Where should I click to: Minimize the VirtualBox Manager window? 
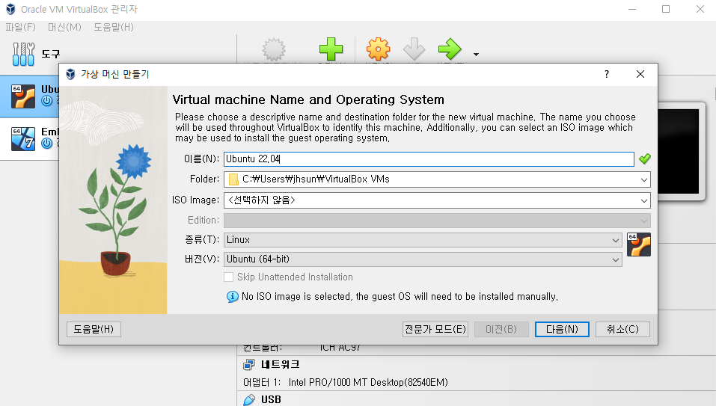point(632,9)
